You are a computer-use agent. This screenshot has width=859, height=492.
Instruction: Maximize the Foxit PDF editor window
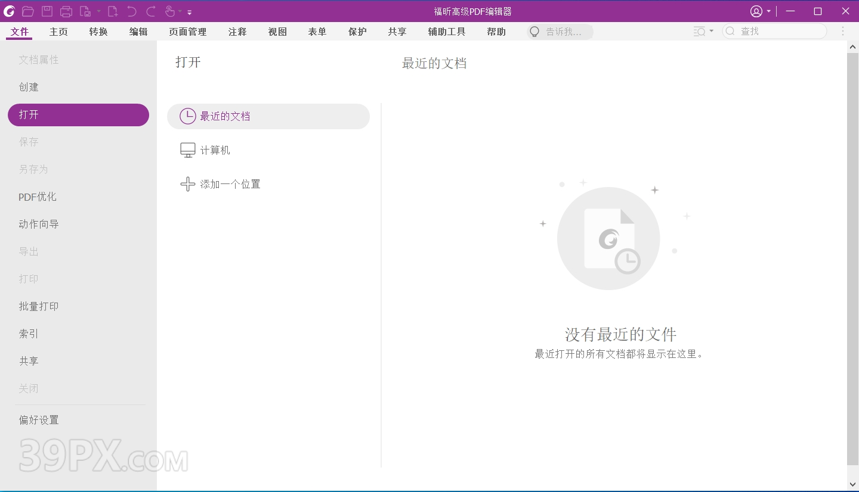[818, 11]
